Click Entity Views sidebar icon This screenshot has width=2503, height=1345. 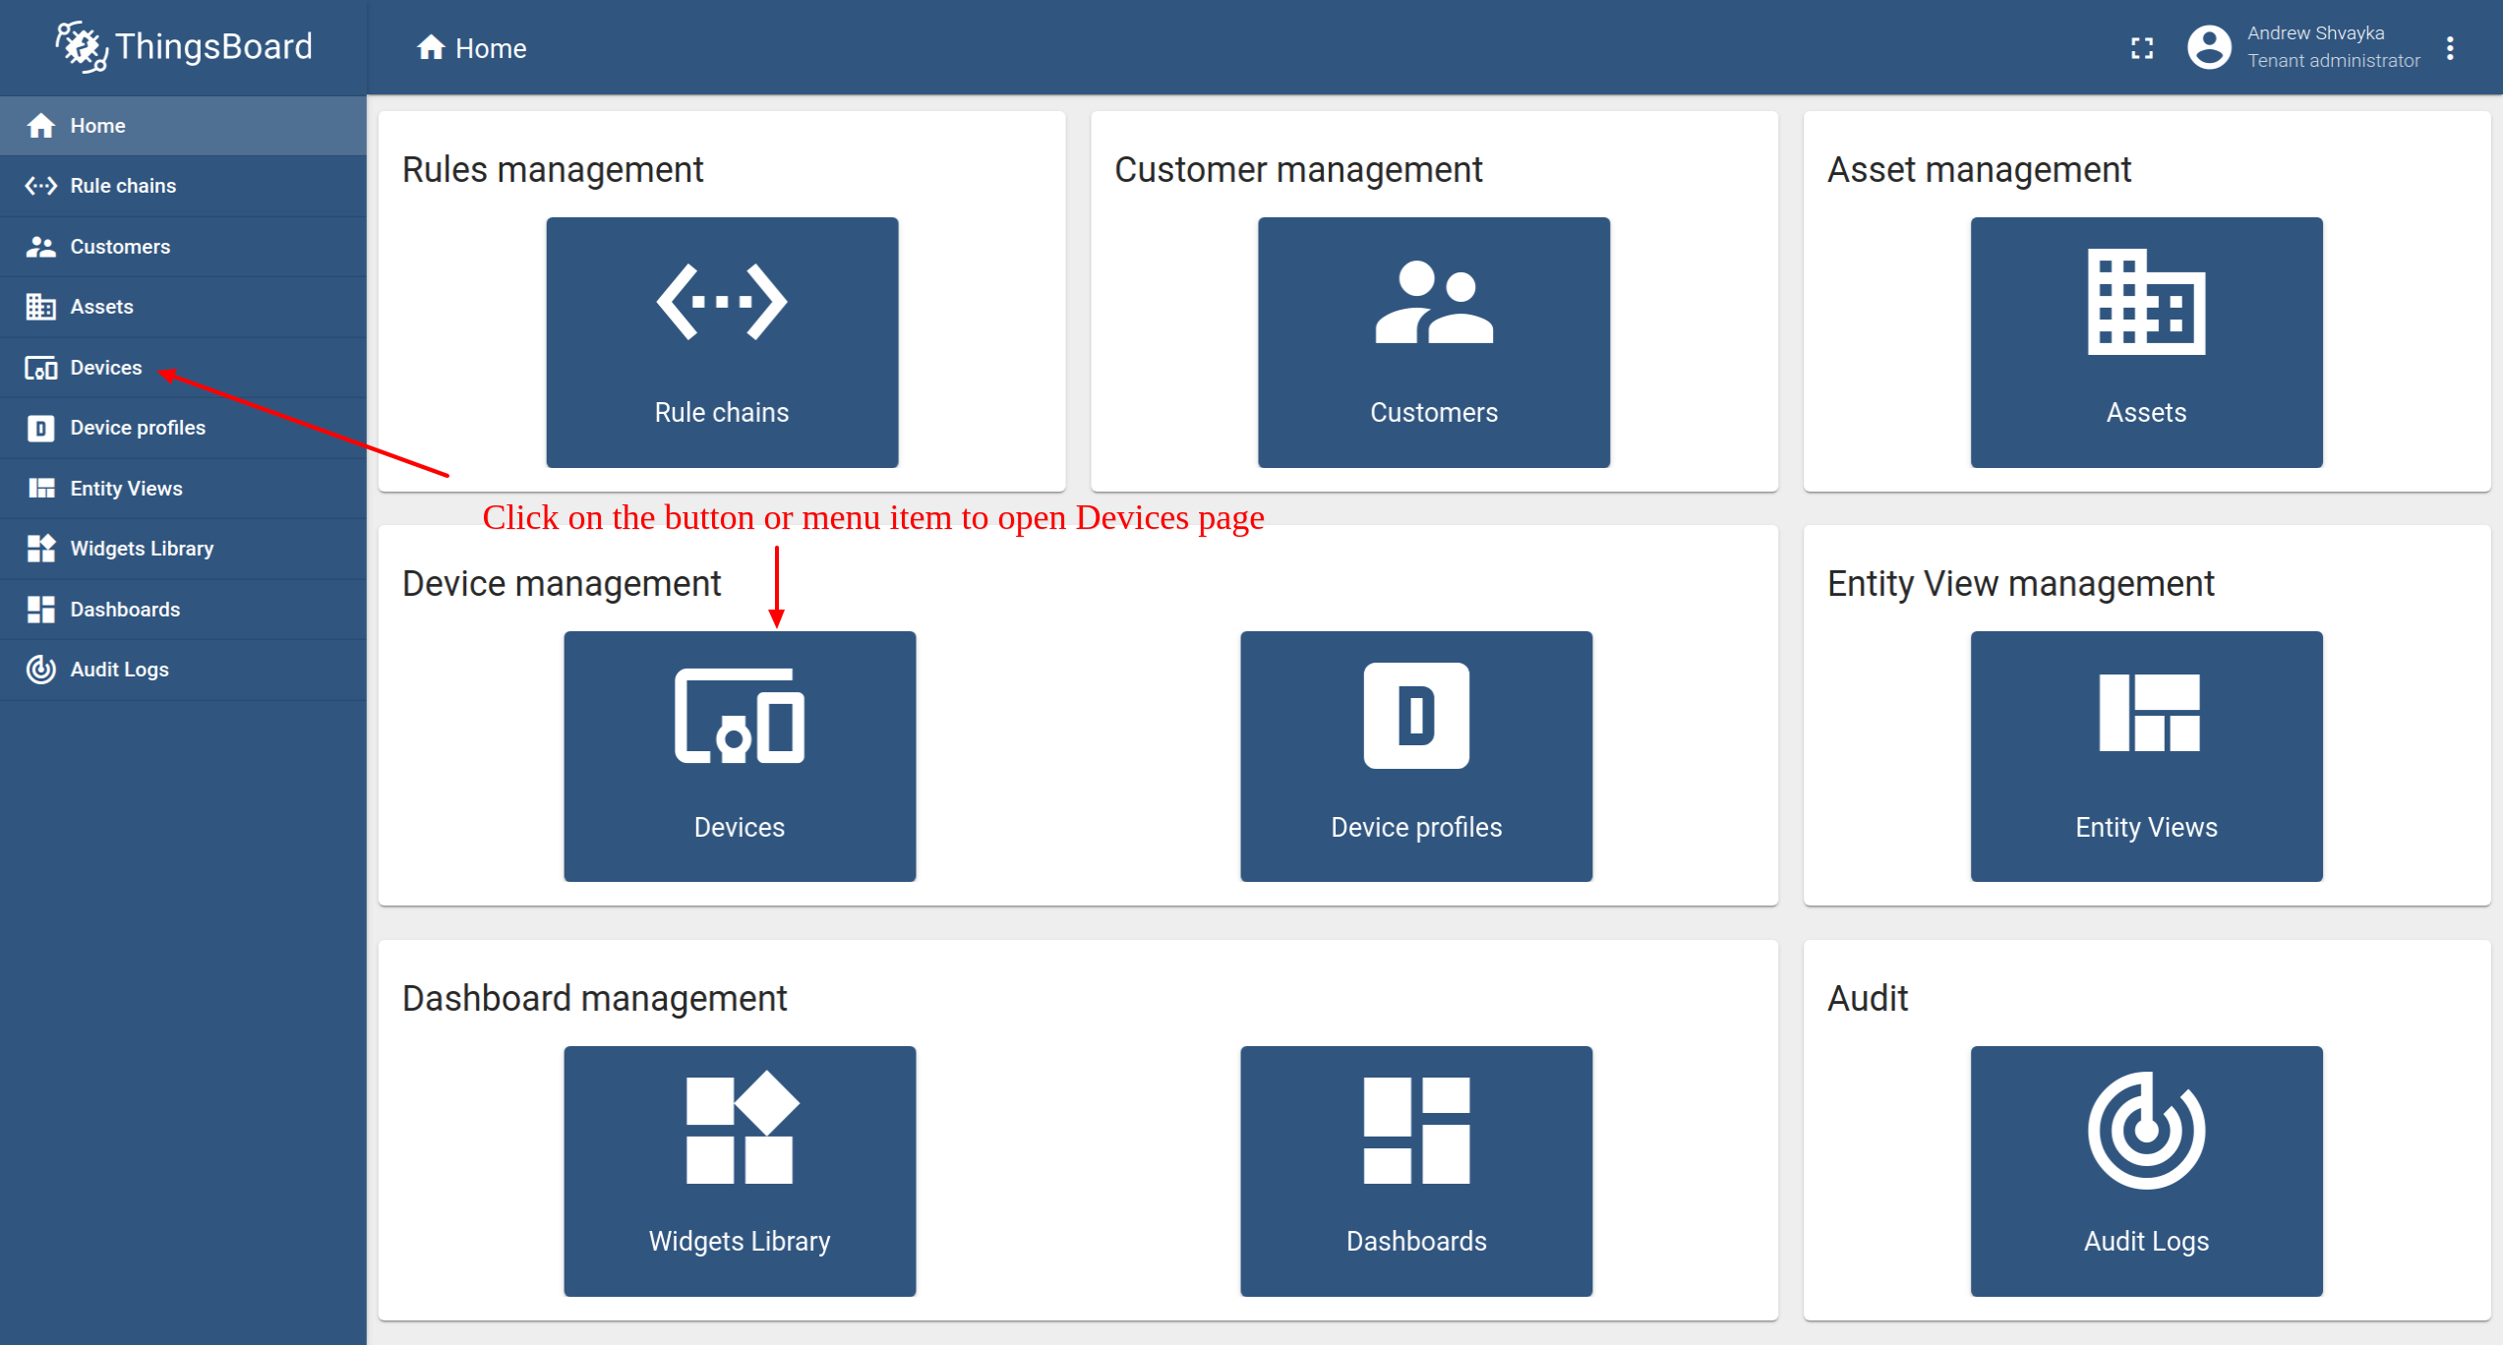(x=40, y=489)
